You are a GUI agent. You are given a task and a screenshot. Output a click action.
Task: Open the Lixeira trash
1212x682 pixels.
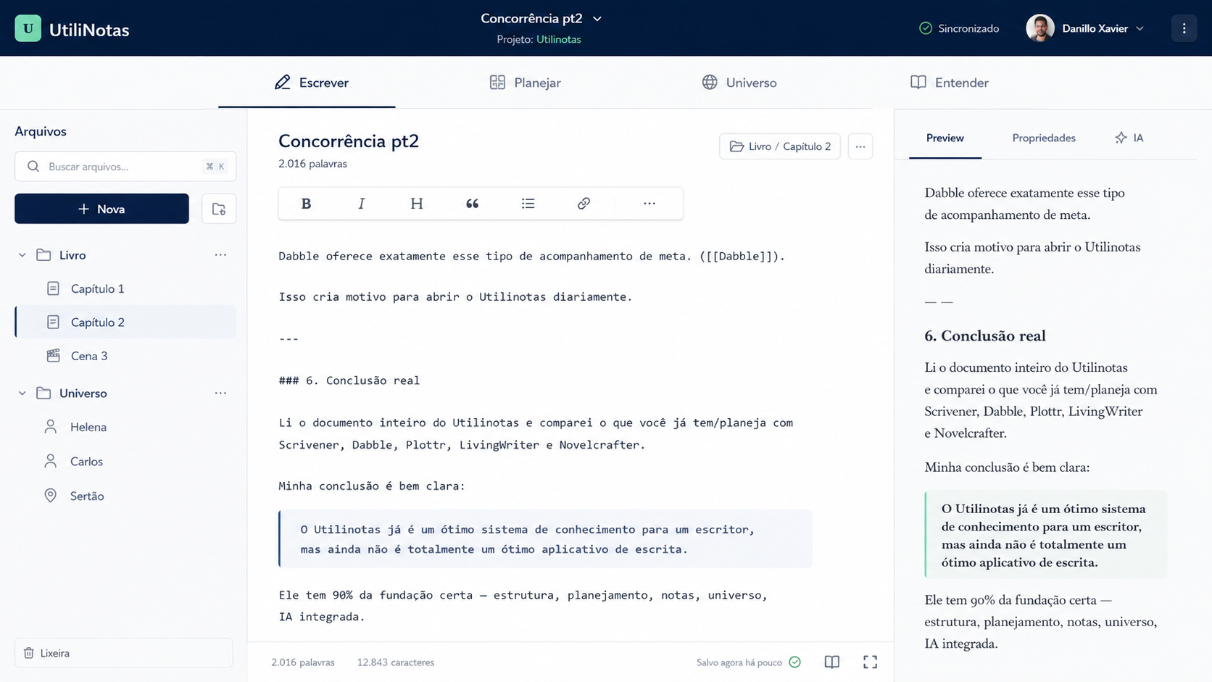point(123,653)
